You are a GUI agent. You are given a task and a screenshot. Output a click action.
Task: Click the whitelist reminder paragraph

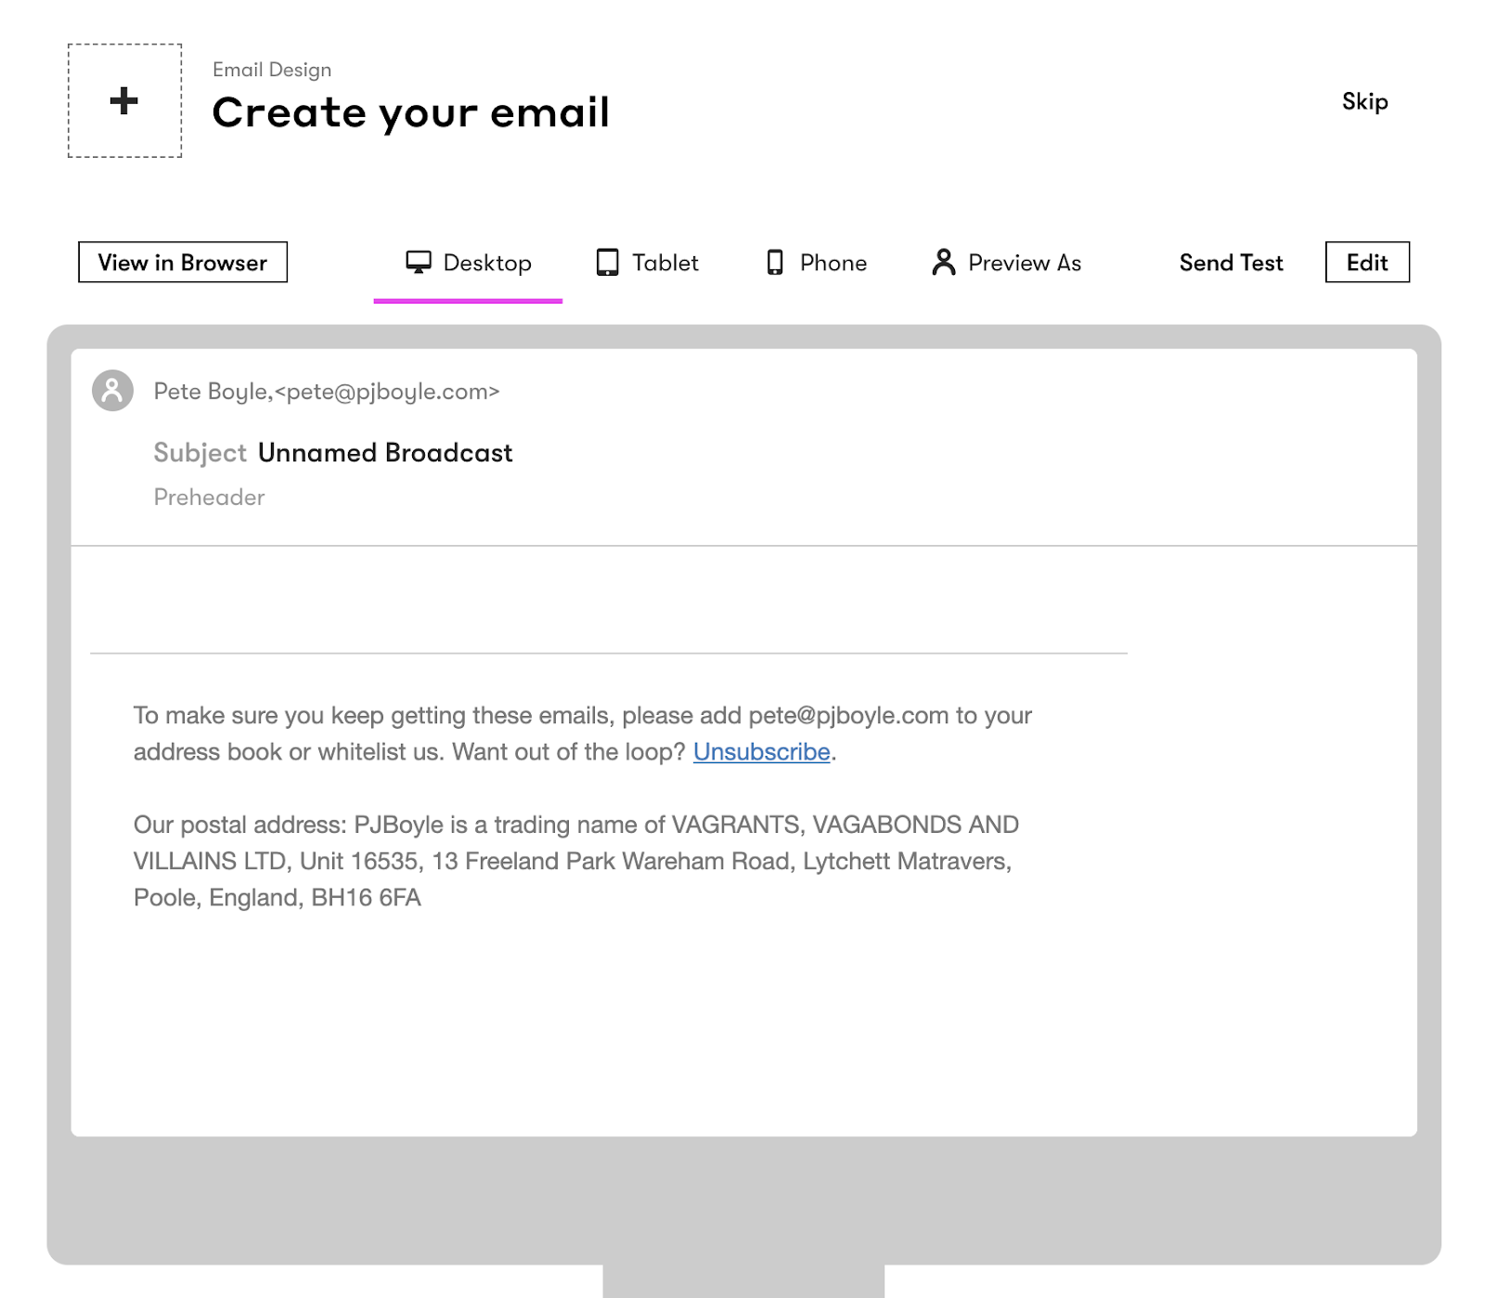[x=582, y=733]
